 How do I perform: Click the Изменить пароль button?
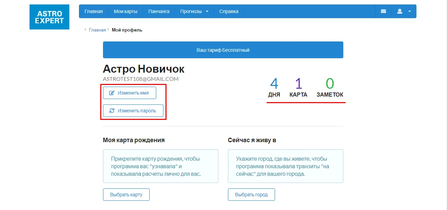[133, 111]
